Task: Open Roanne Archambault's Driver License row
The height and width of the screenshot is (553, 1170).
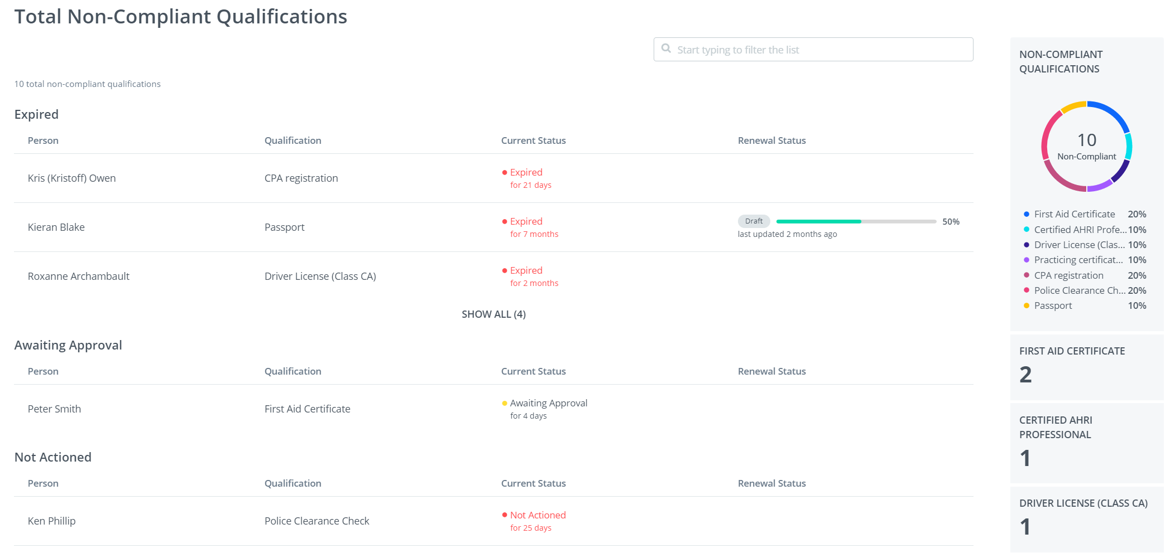Action: click(x=320, y=276)
